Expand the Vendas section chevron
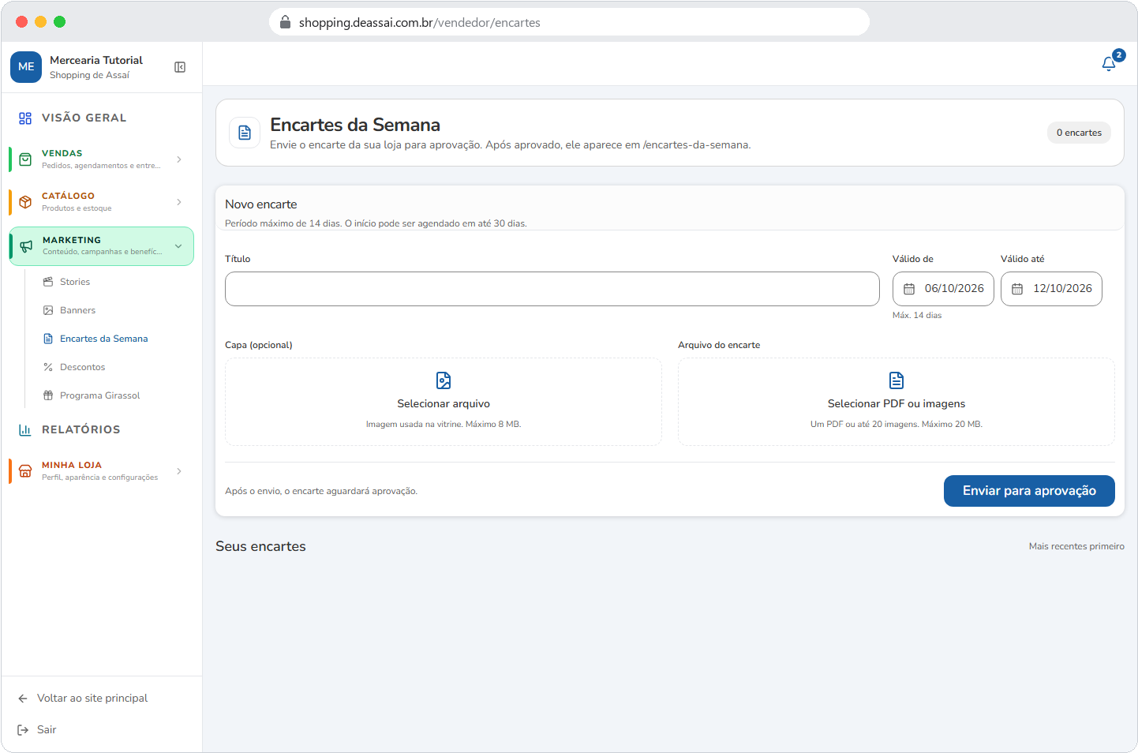The width and height of the screenshot is (1138, 753). (x=179, y=159)
